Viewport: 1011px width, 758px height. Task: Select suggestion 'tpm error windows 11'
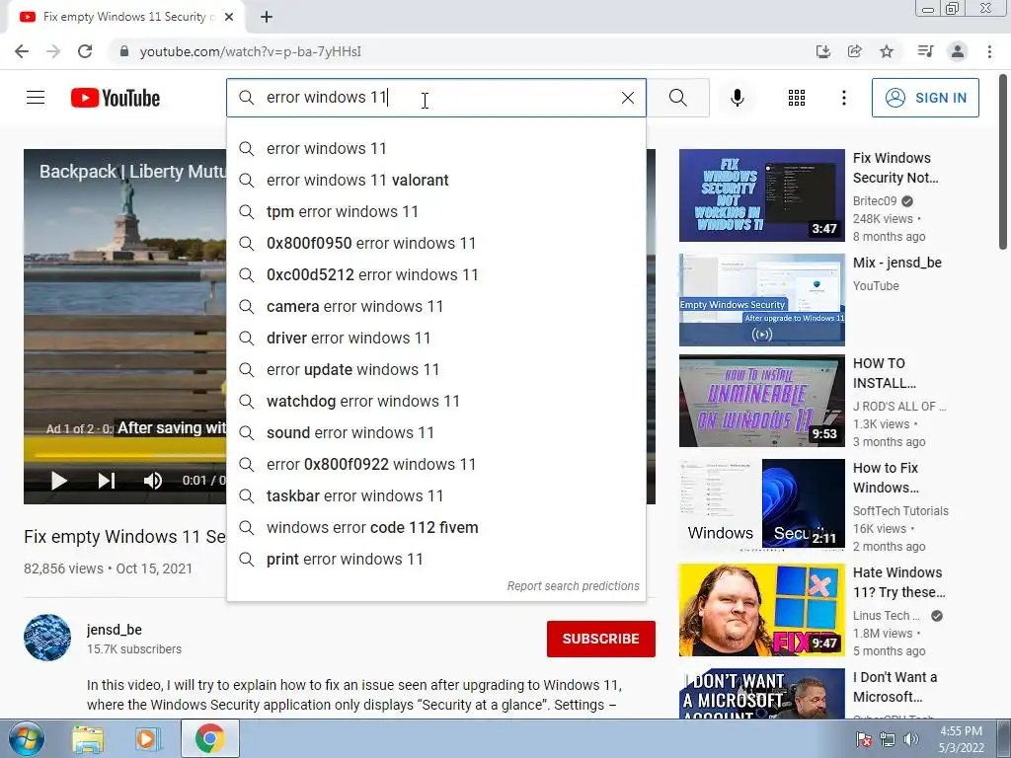coord(436,211)
